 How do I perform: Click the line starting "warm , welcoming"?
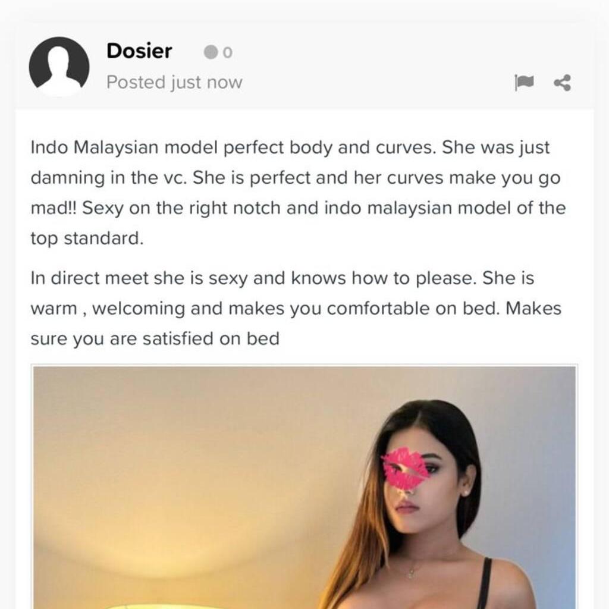coord(296,309)
